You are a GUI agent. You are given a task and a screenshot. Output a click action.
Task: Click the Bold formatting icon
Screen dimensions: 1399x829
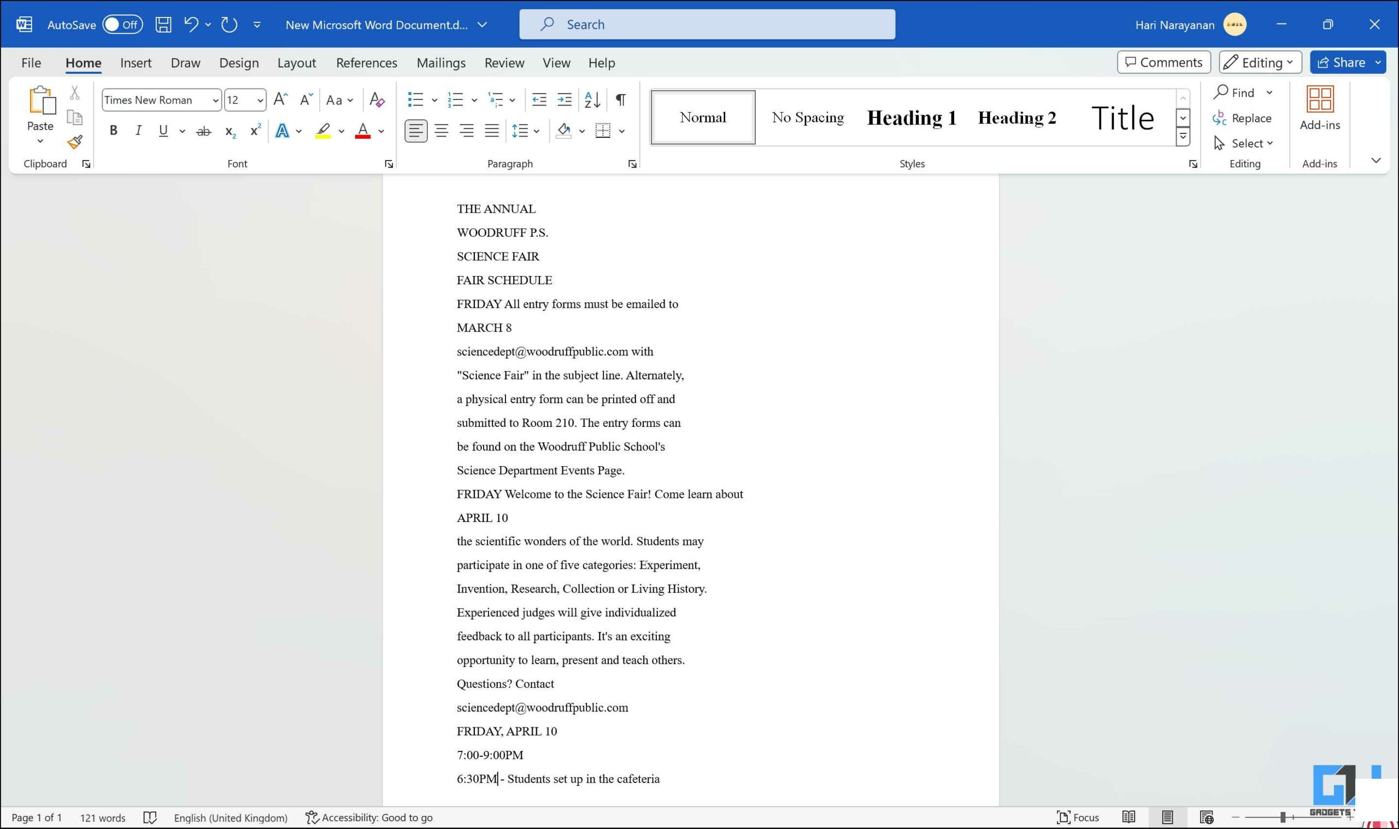point(111,130)
